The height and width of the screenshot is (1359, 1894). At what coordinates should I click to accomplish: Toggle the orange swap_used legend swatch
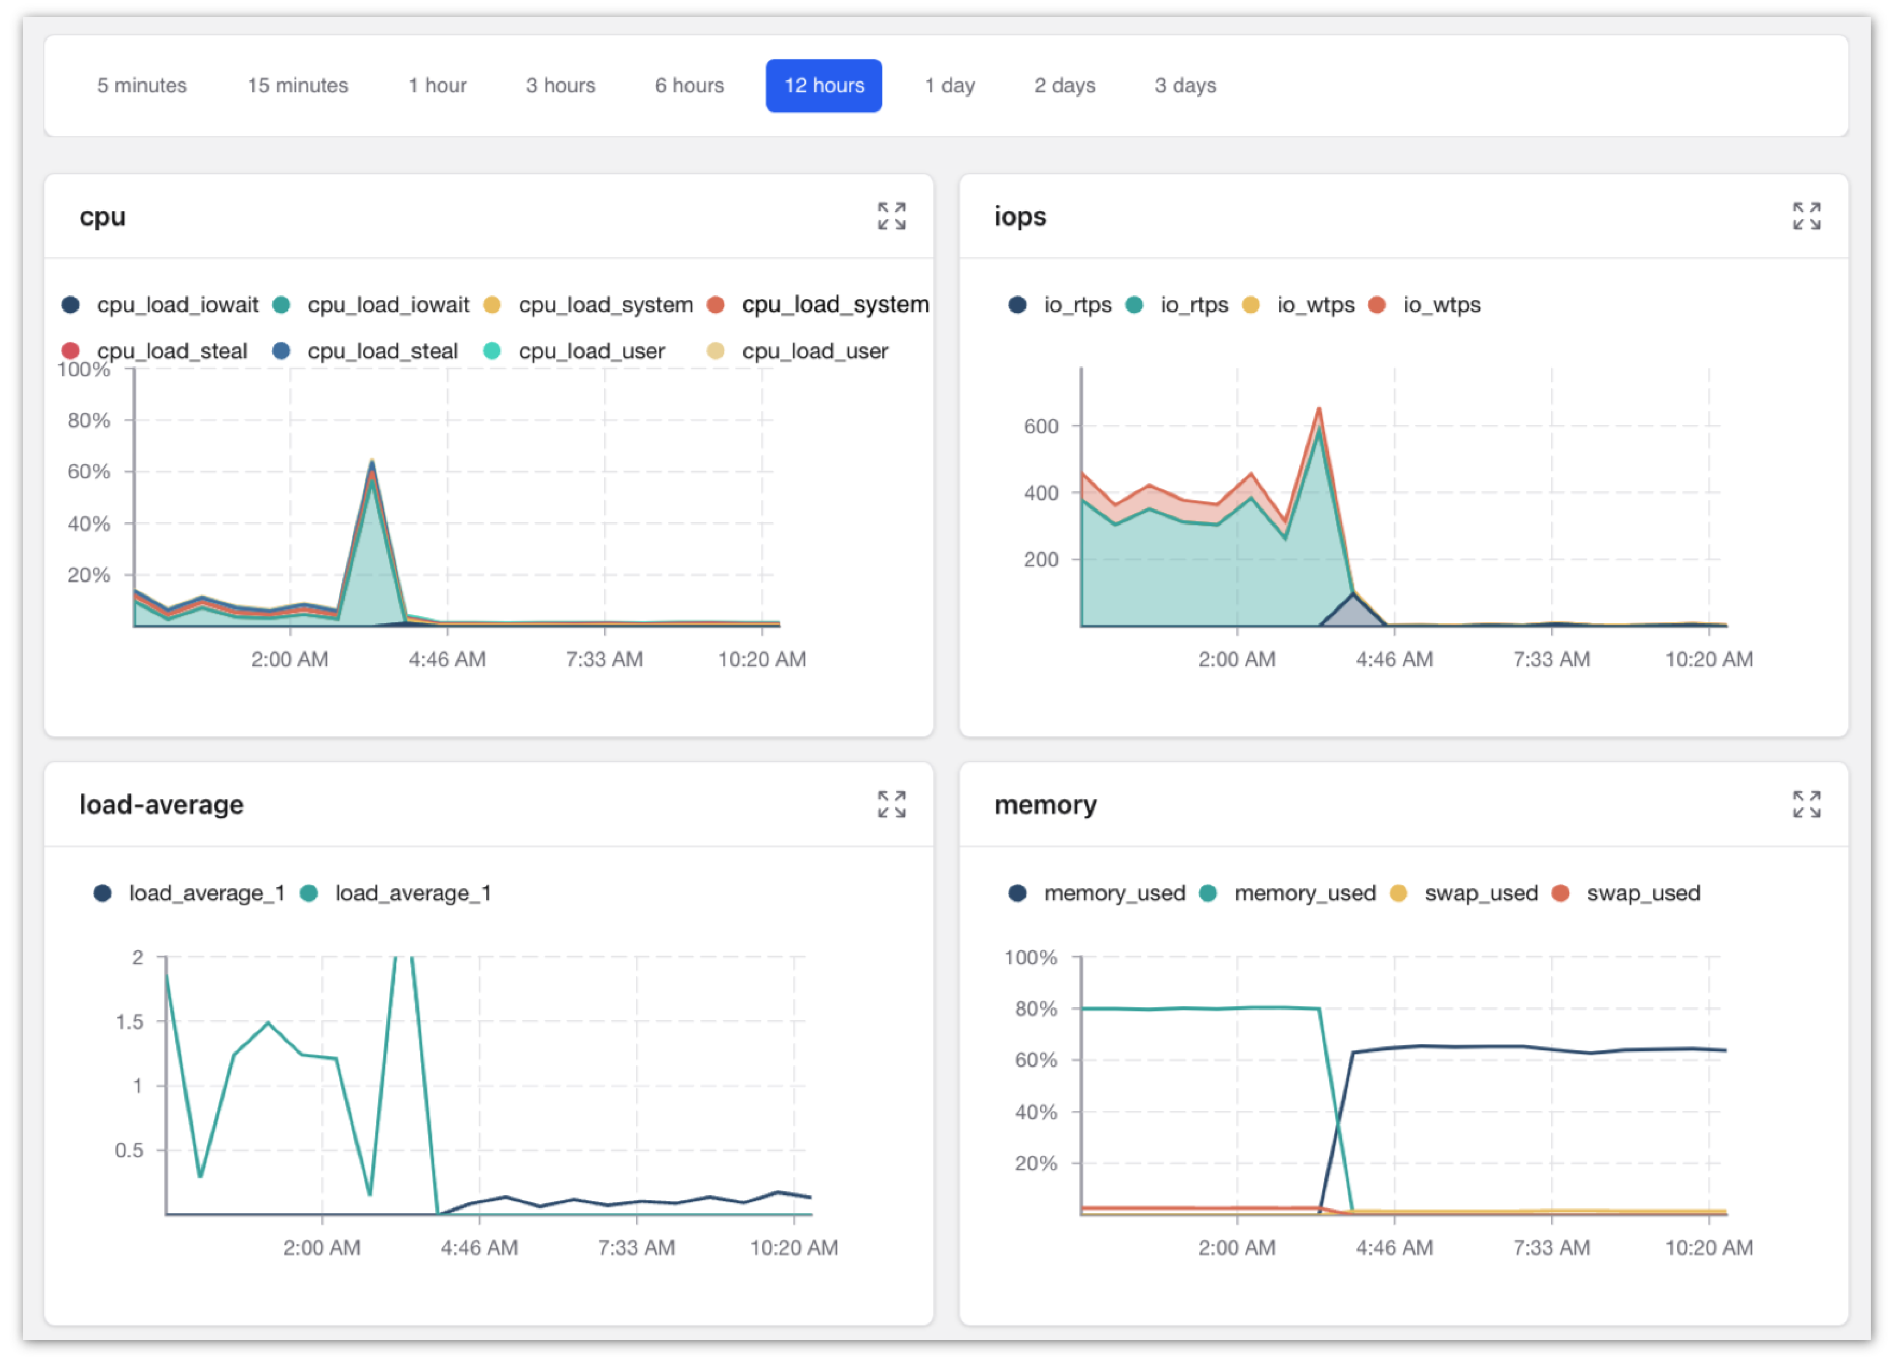1560,893
